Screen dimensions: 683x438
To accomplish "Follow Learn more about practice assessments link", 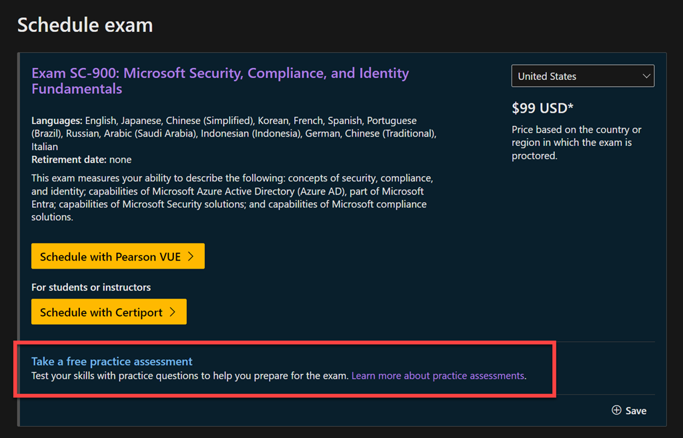I will point(438,375).
